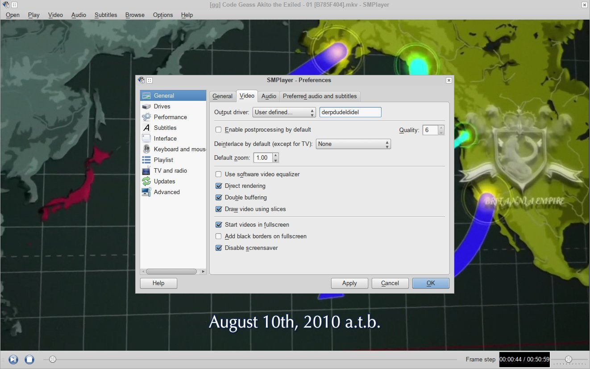Click the Subtitles letter A icon

tap(146, 128)
